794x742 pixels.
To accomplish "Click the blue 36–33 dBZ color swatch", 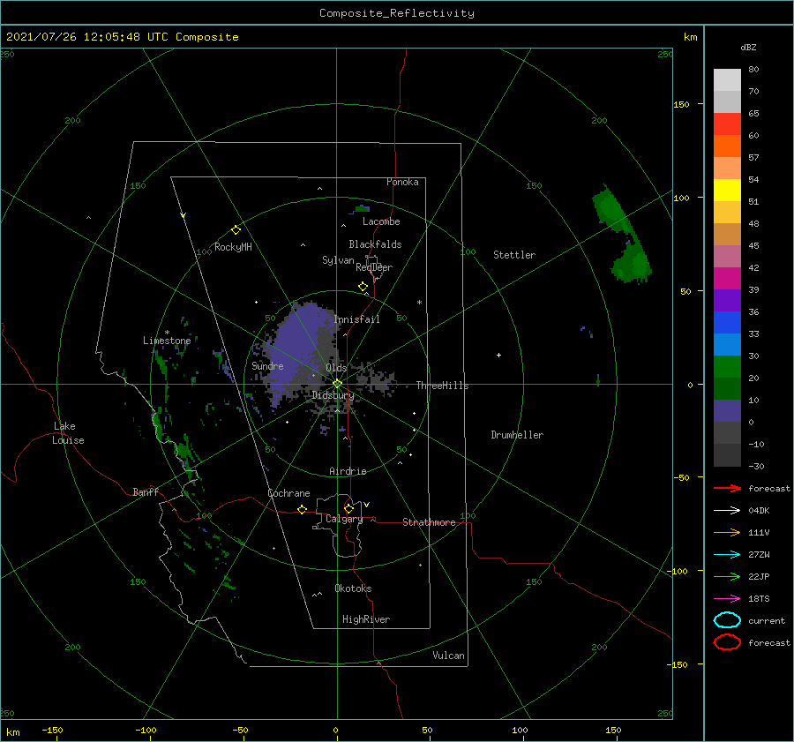I will 727,323.
